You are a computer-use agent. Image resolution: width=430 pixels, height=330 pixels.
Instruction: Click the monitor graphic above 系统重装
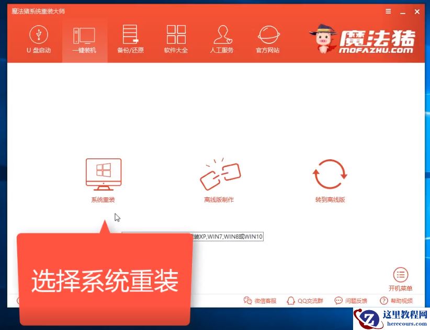pos(103,173)
